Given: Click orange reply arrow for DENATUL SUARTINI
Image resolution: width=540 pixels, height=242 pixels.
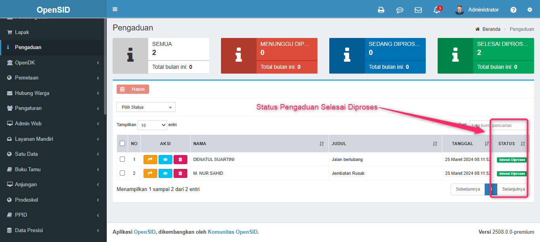Looking at the screenshot, I should coord(150,159).
